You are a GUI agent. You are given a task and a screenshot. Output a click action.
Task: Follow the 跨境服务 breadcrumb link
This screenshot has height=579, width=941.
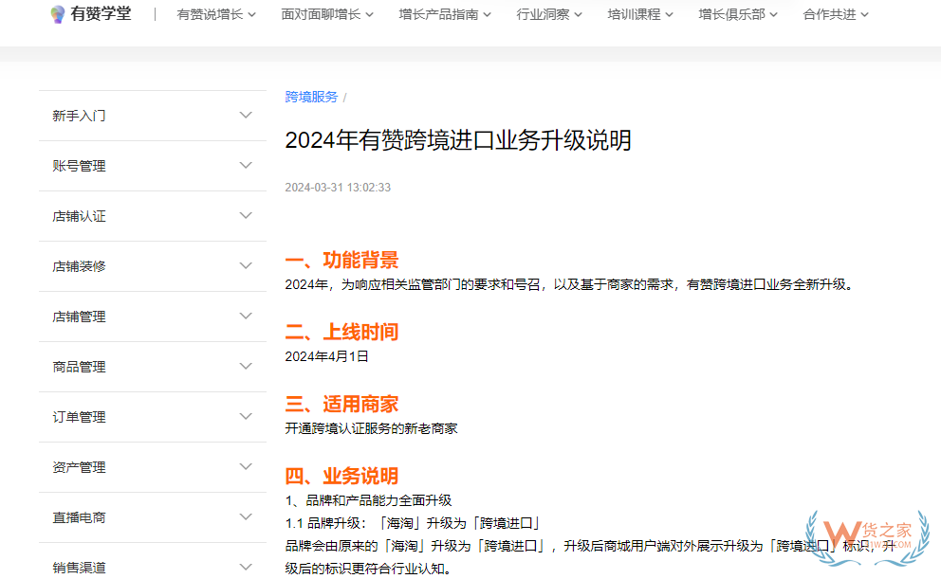[311, 97]
